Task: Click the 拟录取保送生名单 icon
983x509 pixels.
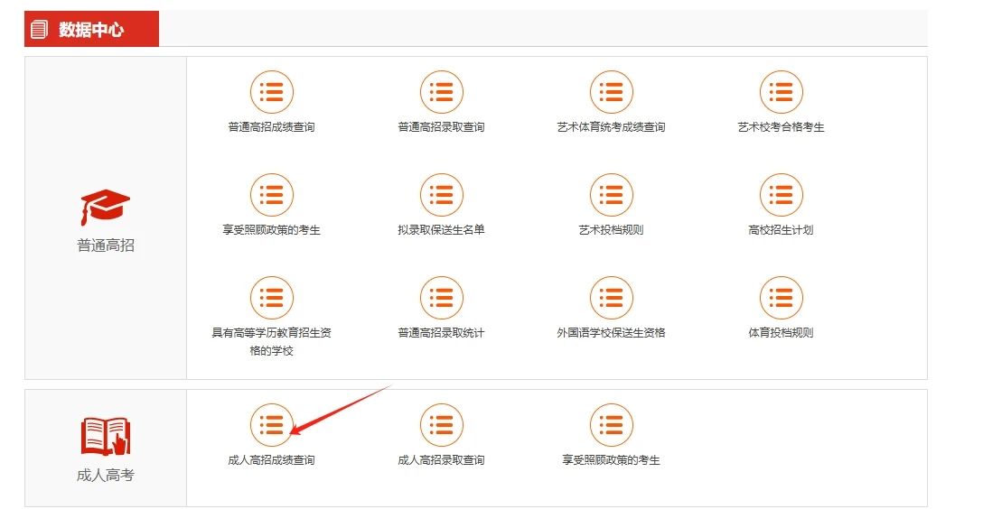Action: pos(442,195)
